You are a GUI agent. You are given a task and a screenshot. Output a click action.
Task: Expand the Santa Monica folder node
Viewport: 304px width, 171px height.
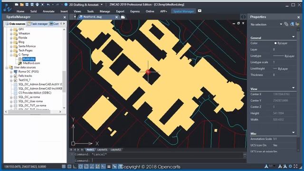11,47
